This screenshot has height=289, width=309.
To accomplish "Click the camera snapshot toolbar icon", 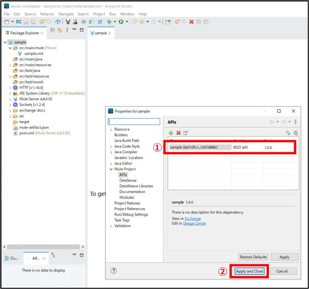I will [84, 22].
